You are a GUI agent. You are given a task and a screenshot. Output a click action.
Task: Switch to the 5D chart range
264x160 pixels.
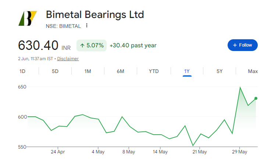tap(55, 71)
